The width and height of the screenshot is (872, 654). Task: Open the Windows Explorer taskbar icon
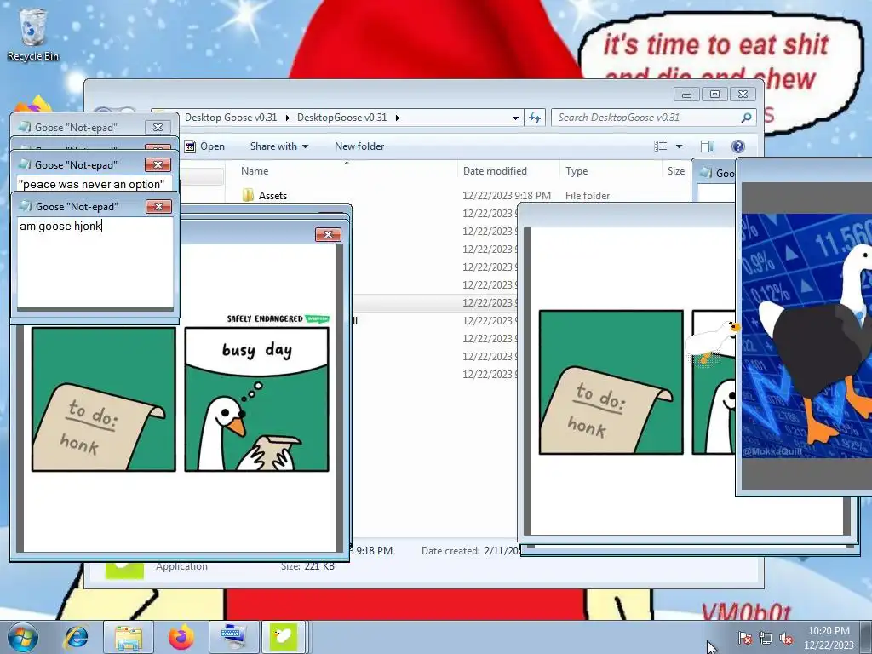pyautogui.click(x=129, y=637)
